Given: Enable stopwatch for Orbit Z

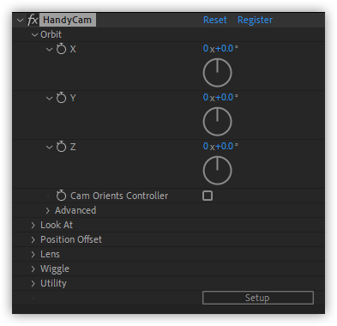Looking at the screenshot, I should point(61,147).
